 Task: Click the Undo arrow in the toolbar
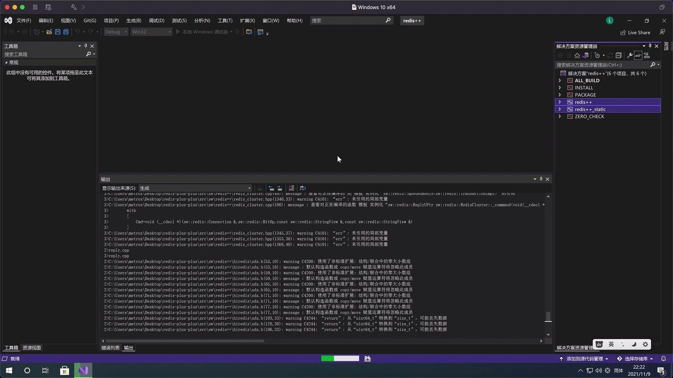pyautogui.click(x=77, y=32)
